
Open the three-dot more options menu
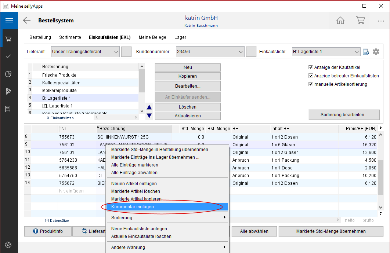(x=381, y=21)
